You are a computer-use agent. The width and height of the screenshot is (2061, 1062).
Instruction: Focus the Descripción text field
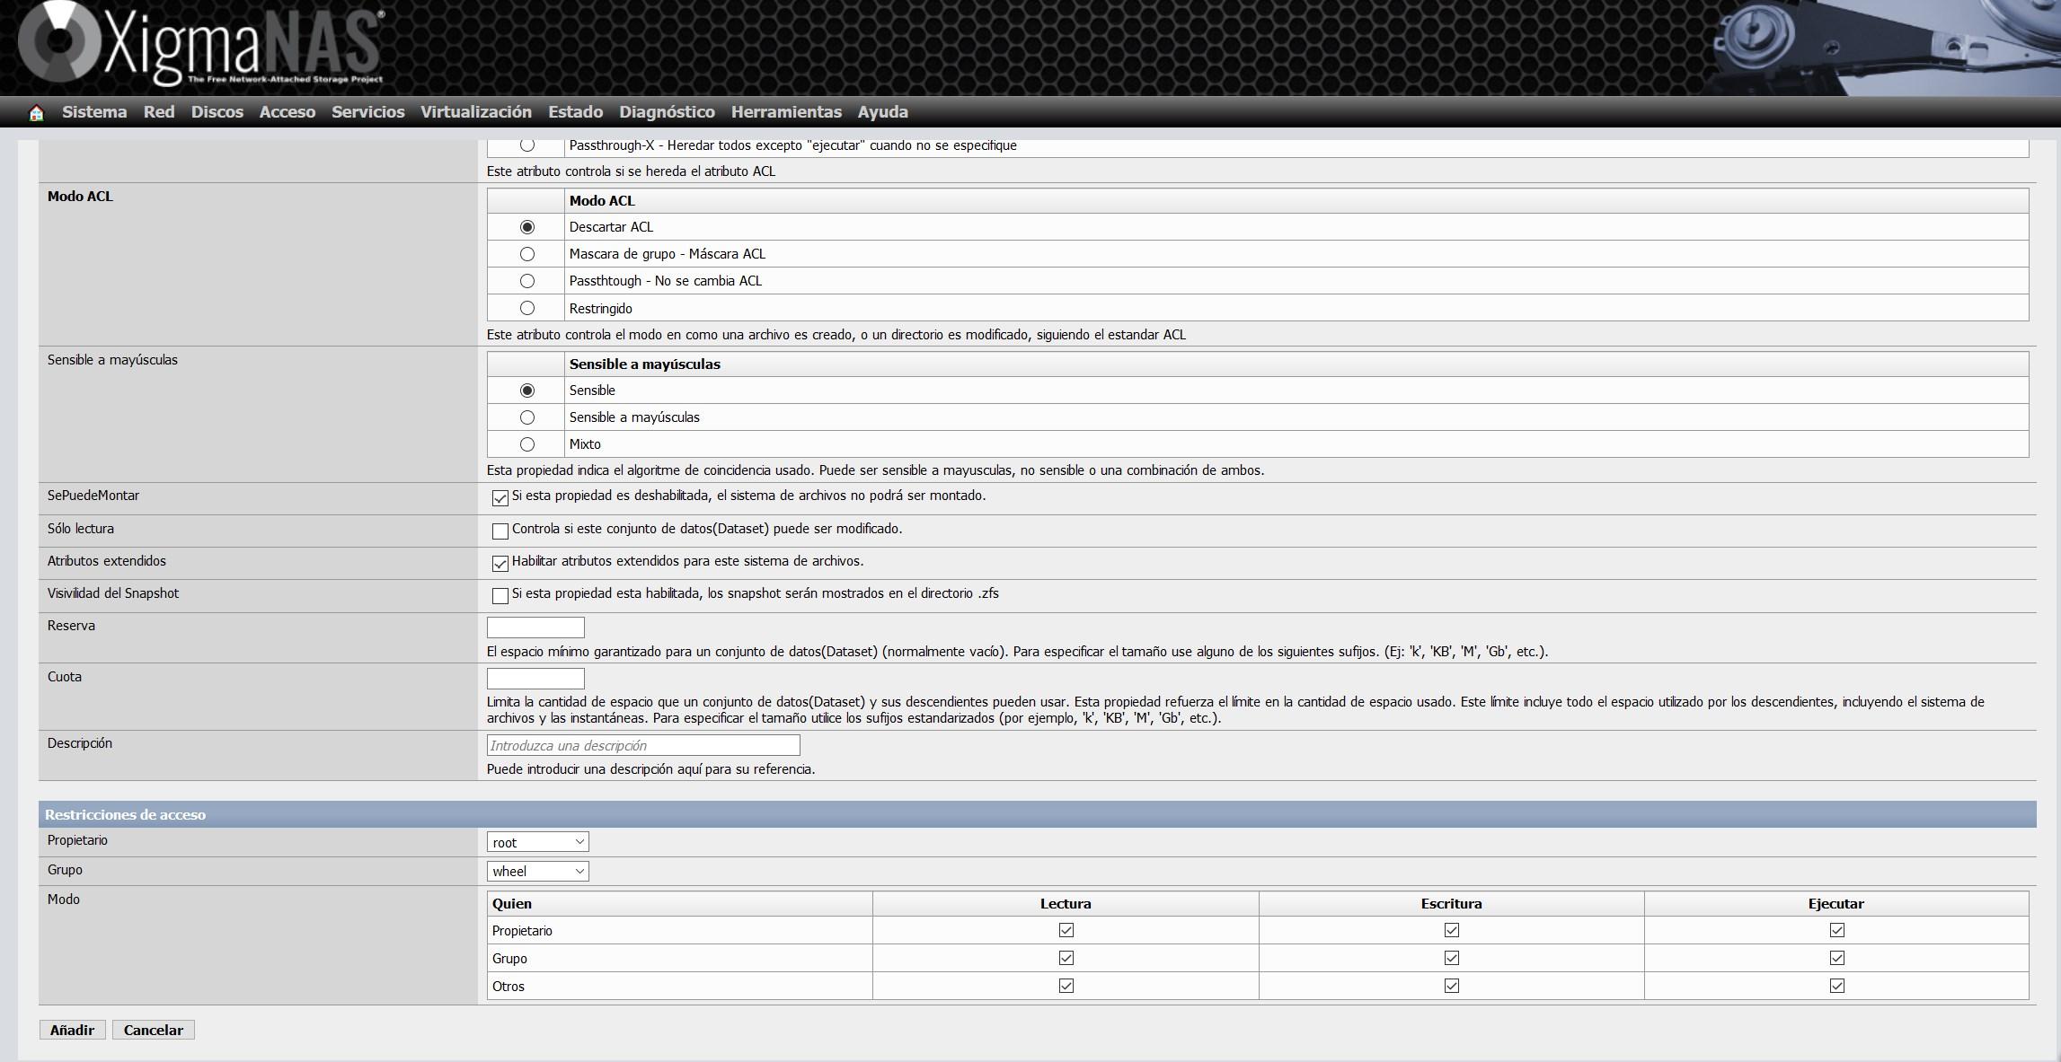pos(643,745)
